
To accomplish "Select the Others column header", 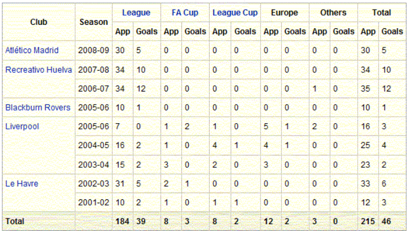I will (x=333, y=12).
